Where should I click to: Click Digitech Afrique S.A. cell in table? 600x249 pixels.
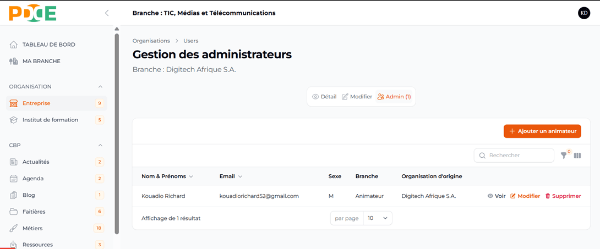(x=429, y=196)
